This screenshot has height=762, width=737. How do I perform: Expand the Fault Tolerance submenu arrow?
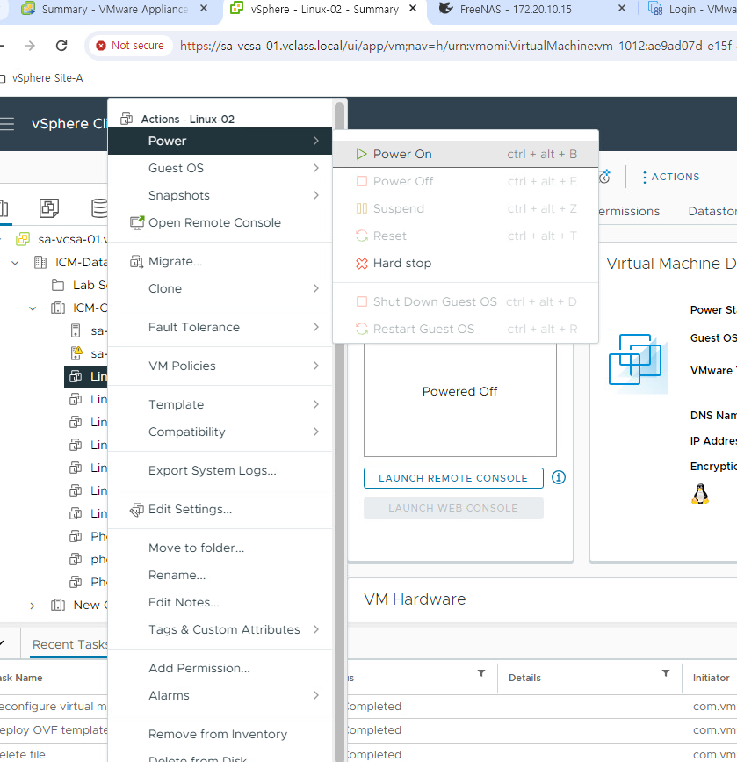[x=315, y=327]
